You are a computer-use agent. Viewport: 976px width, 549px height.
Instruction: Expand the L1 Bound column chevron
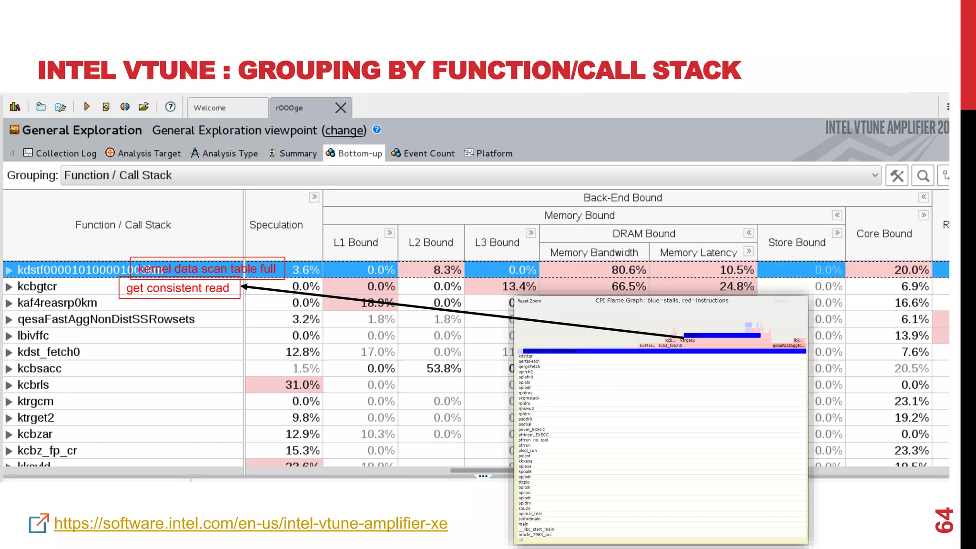pyautogui.click(x=390, y=233)
